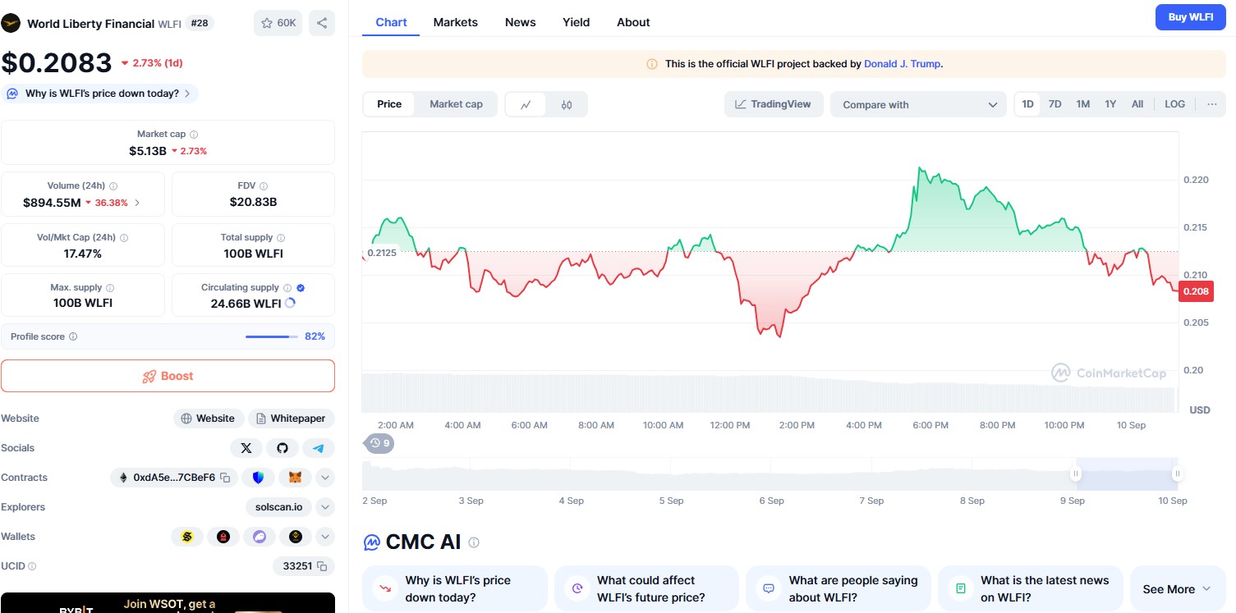
Task: Ask "What are people saying about WLFI?"
Action: [x=839, y=588]
